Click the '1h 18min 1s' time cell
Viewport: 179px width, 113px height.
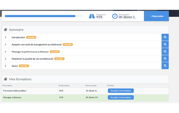pyautogui.click(x=91, y=91)
